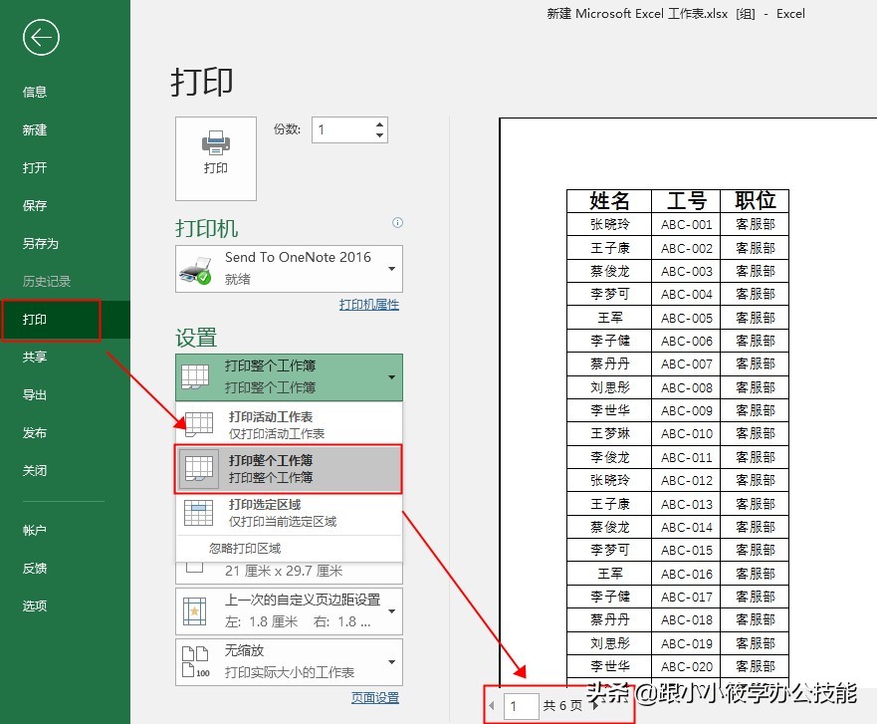Screen dimensions: 877x724
Task: Select Print Entire Workbook option in list
Action: (289, 469)
